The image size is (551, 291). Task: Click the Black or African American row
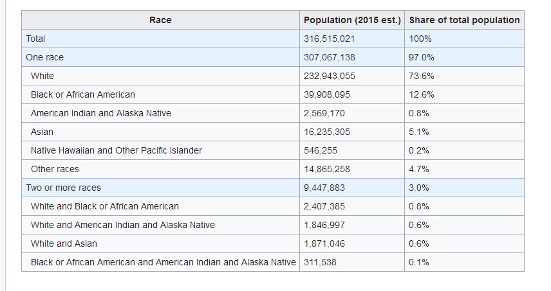click(x=83, y=94)
